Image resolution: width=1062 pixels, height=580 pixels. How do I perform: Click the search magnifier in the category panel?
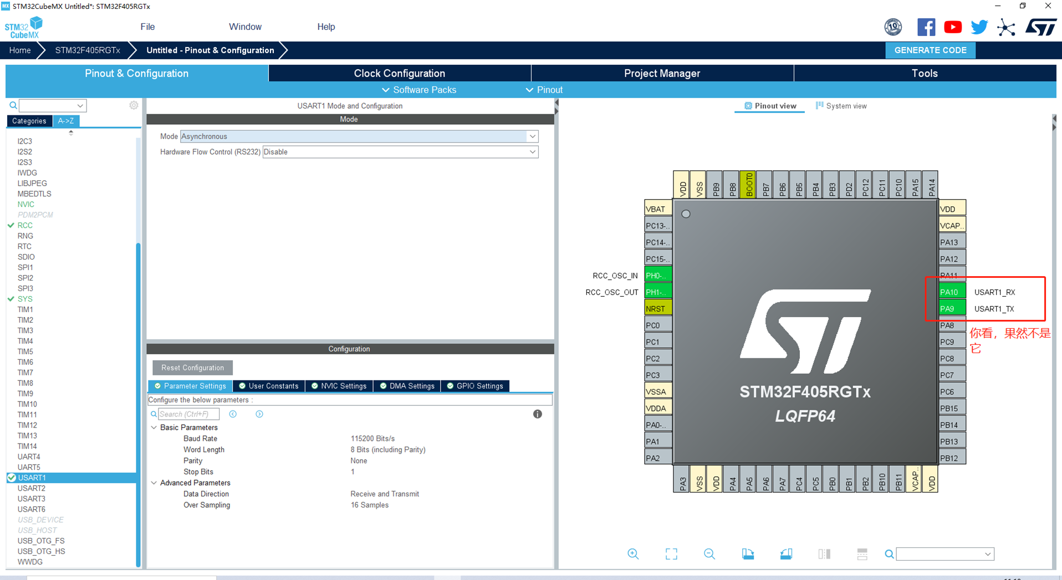[13, 105]
